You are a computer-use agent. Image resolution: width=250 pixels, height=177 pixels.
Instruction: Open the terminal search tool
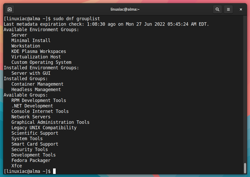click(x=217, y=9)
